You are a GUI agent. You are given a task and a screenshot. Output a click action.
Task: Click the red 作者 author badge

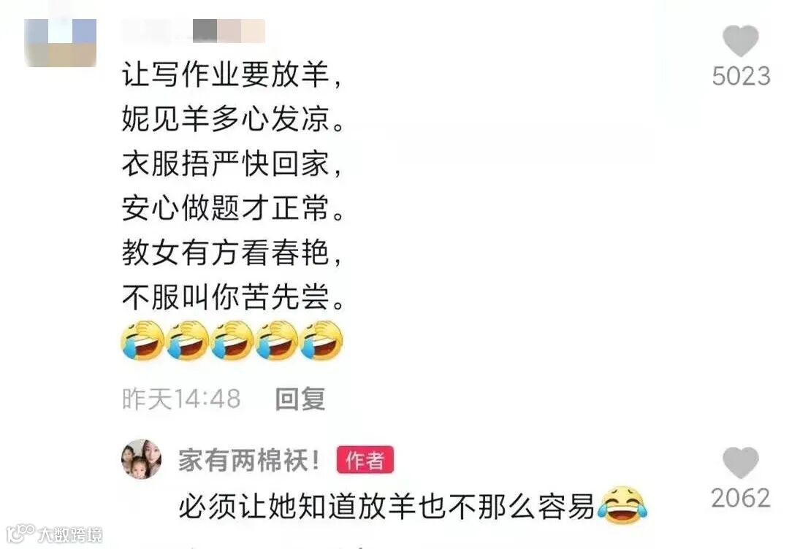coord(365,460)
